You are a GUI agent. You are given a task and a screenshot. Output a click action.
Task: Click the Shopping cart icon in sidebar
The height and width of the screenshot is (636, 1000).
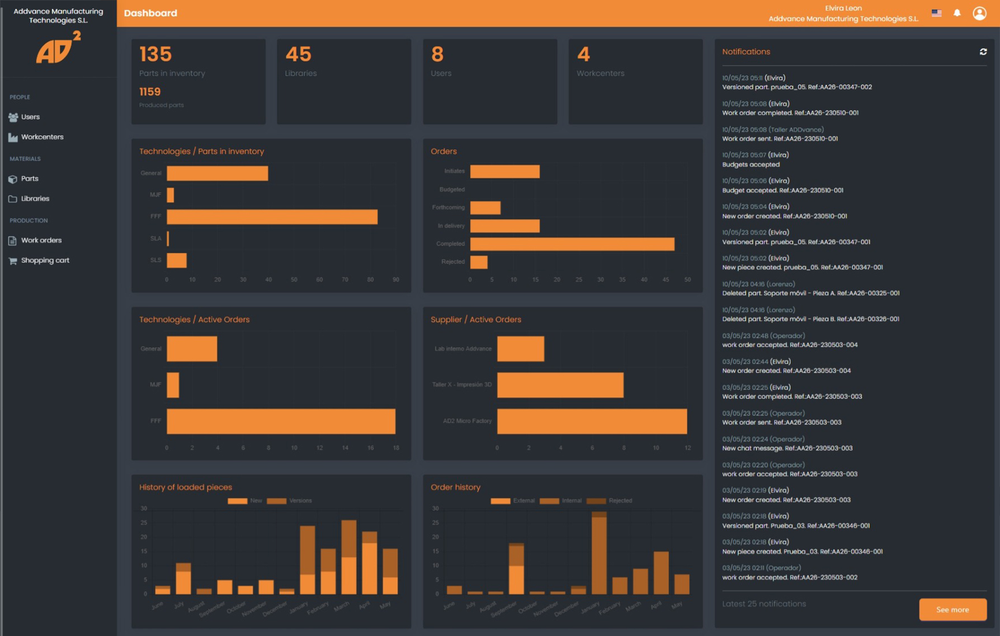click(13, 261)
